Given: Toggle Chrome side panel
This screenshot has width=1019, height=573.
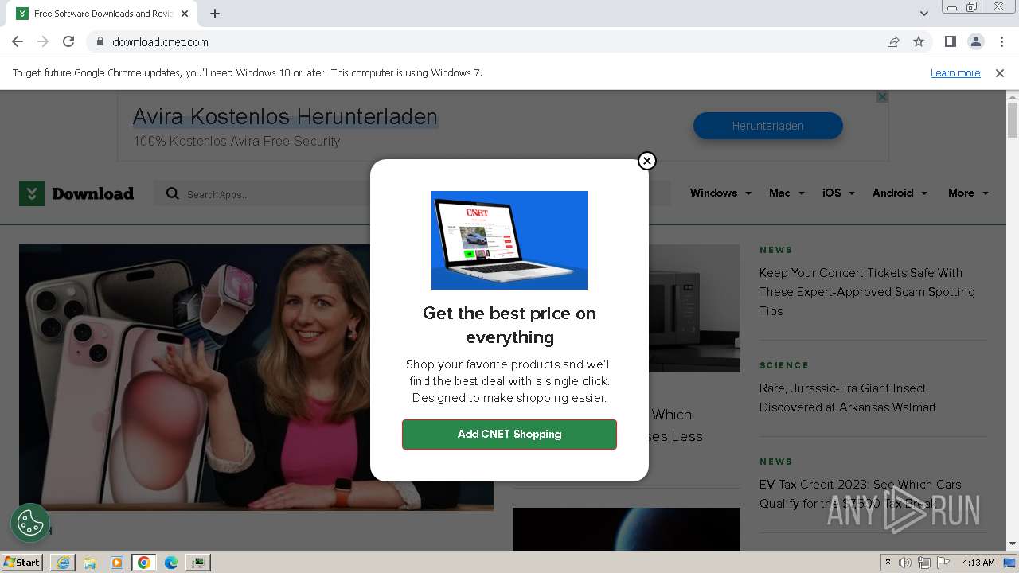Looking at the screenshot, I should 951,41.
